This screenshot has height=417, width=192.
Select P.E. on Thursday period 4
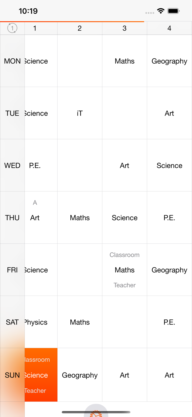(169, 218)
